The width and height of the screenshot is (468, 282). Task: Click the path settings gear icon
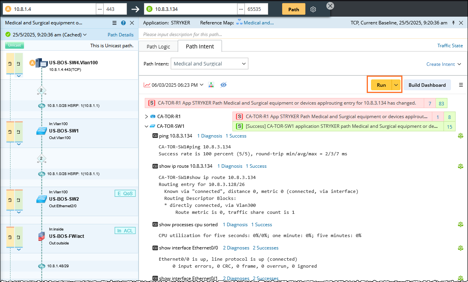tap(314, 9)
